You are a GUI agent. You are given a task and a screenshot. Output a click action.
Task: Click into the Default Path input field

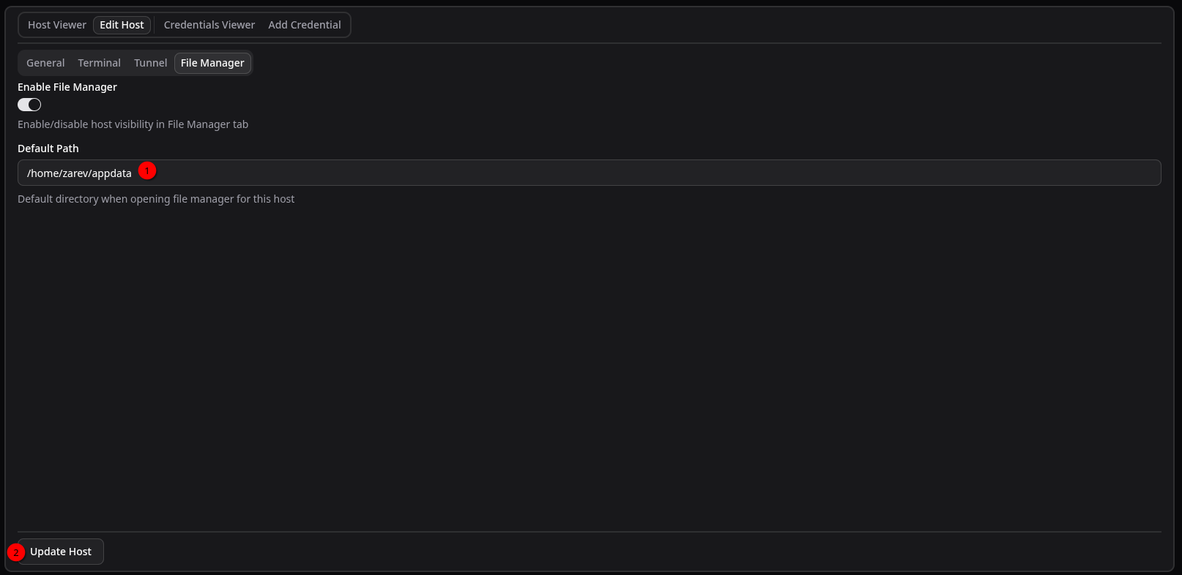[x=586, y=173]
